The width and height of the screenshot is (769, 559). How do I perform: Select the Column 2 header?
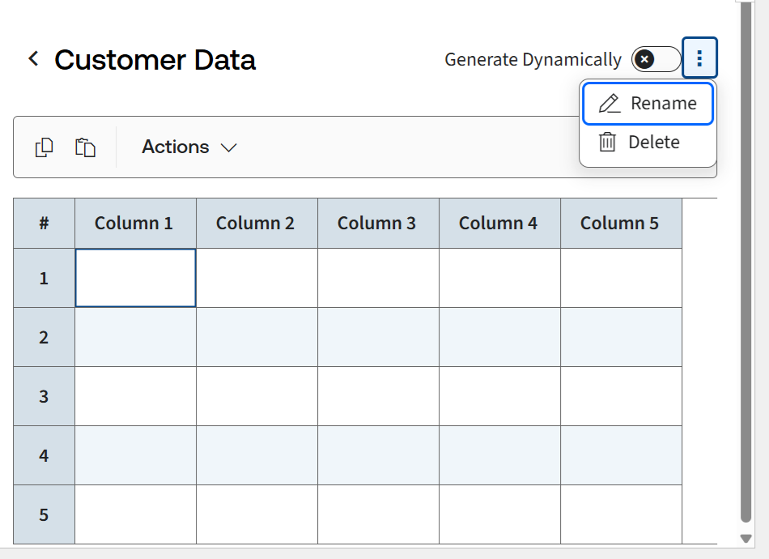256,223
